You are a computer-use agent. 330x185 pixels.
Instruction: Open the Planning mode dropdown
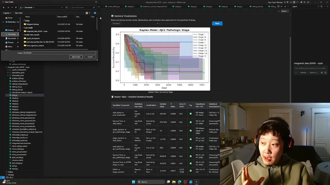[x=303, y=72]
